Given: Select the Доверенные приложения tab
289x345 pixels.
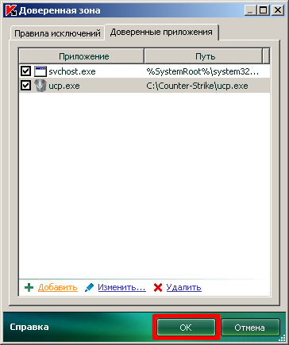Looking at the screenshot, I should pos(161,33).
